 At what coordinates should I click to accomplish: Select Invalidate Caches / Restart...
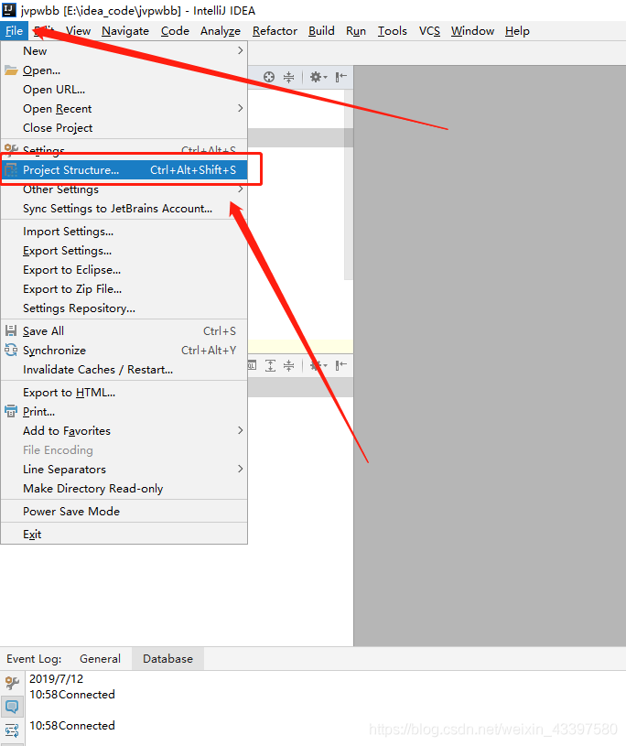(124, 369)
